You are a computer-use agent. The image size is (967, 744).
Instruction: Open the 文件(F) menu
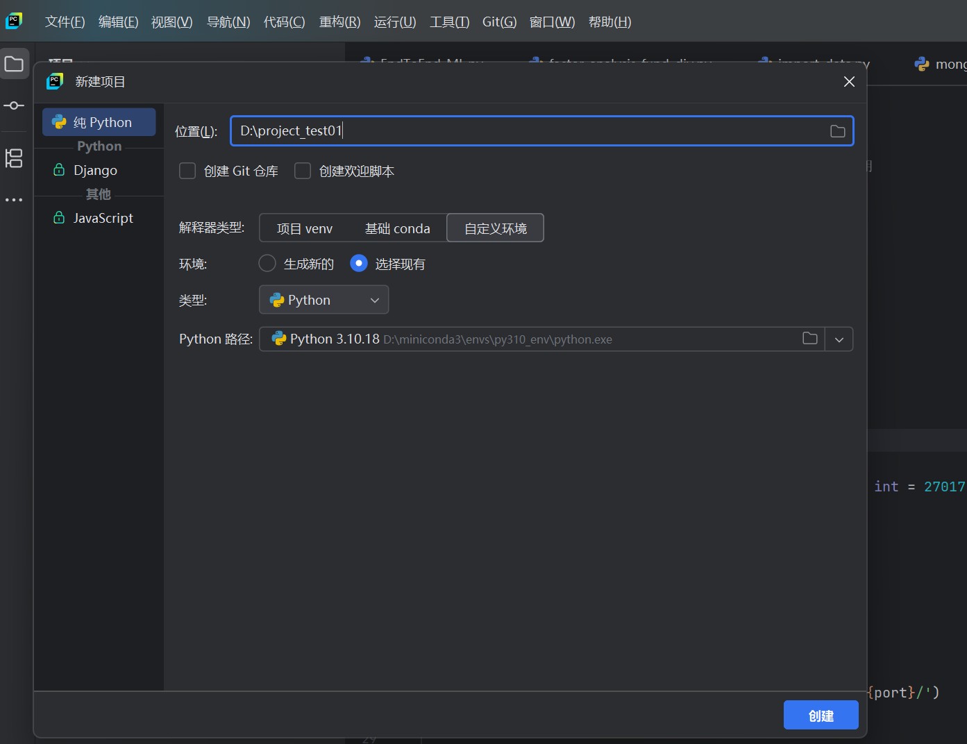pyautogui.click(x=65, y=22)
